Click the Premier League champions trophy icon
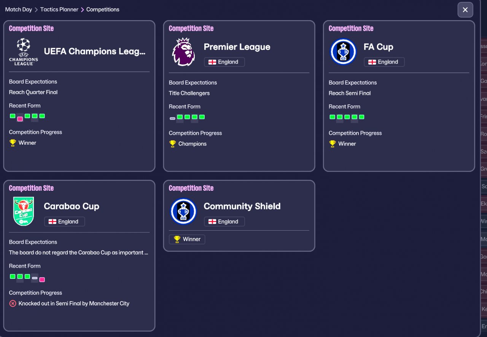The height and width of the screenshot is (337, 487). tap(172, 144)
